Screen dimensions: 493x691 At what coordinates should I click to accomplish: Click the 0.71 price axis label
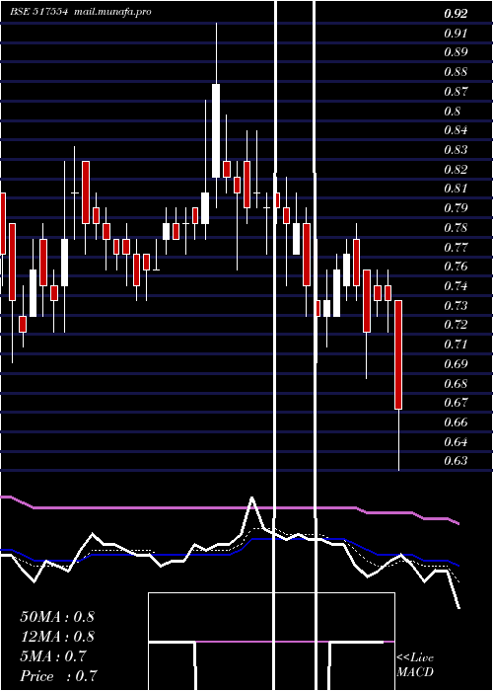point(456,345)
